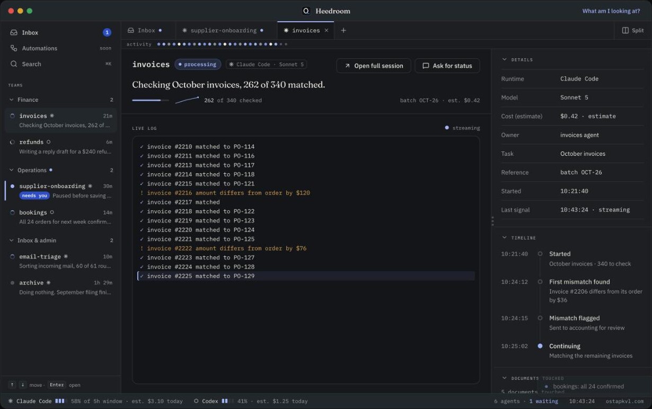Viewport: 652px width, 409px height.
Task: Click the down arrow key hint
Action: pos(23,385)
